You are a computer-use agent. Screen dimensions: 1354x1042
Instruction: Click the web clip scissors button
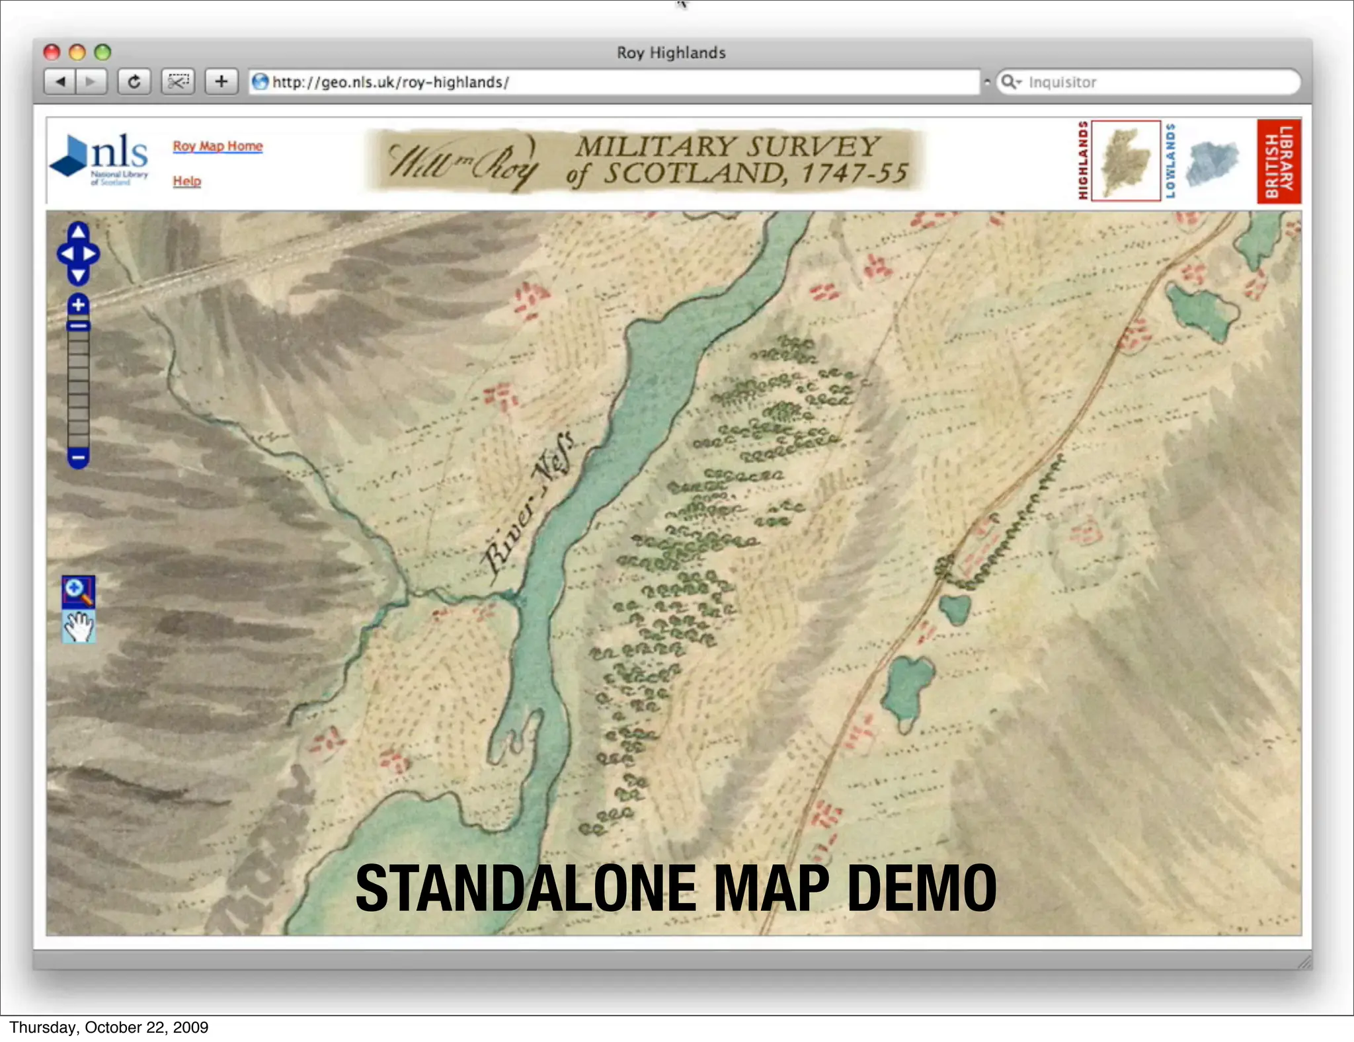178,82
